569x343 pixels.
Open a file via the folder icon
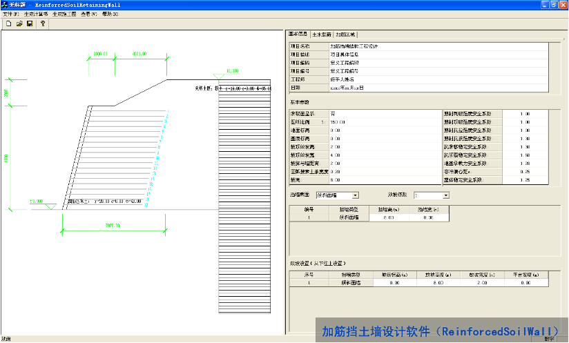click(x=19, y=23)
